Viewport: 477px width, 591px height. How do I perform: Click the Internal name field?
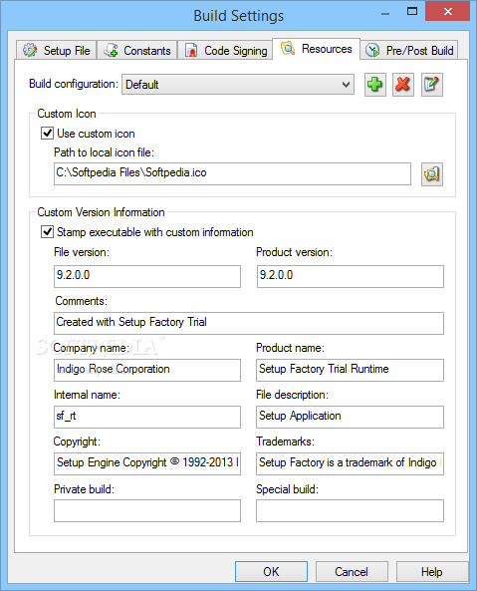(x=147, y=417)
